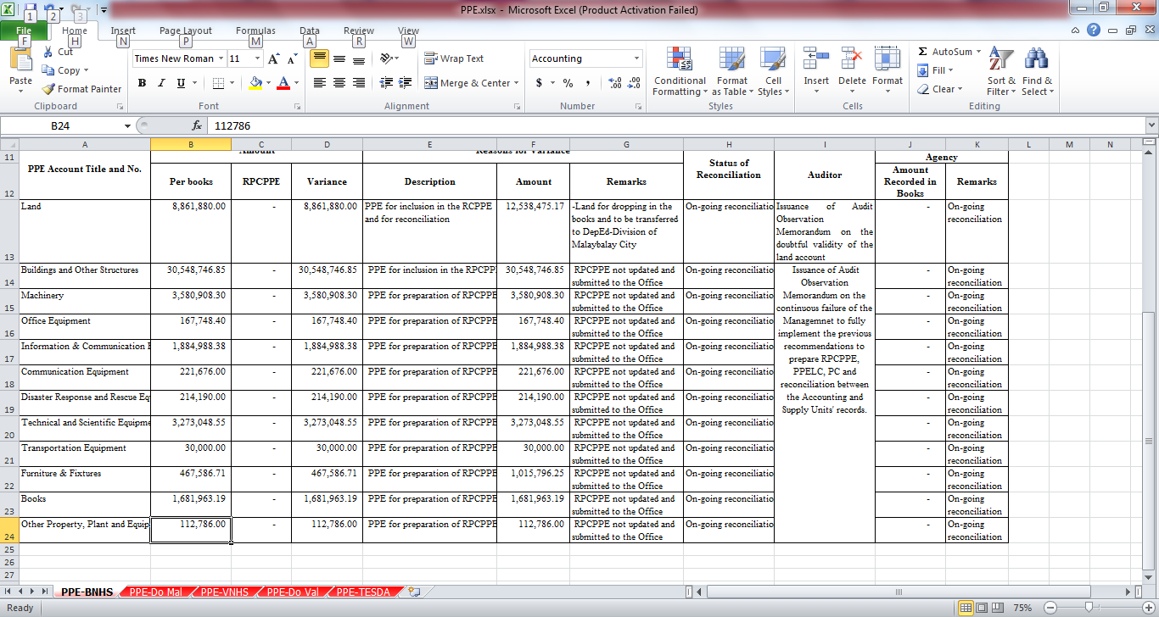The image size is (1159, 617).
Task: Click the Copy icon
Action: [x=48, y=70]
